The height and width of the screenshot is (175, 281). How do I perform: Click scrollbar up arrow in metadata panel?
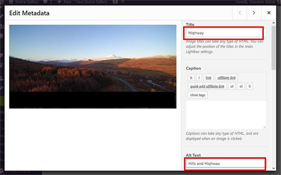pos(273,23)
